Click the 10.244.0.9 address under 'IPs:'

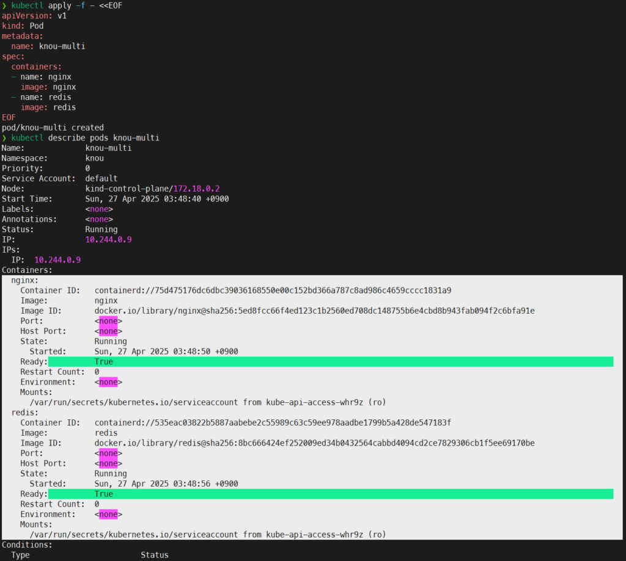click(57, 260)
